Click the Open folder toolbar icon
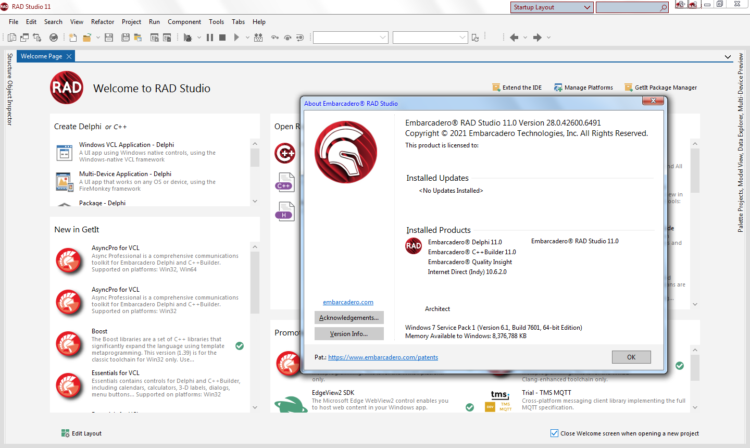Screen dimensions: 750x448 86,38
